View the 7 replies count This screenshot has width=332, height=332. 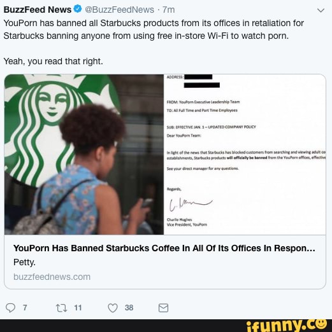(25, 308)
